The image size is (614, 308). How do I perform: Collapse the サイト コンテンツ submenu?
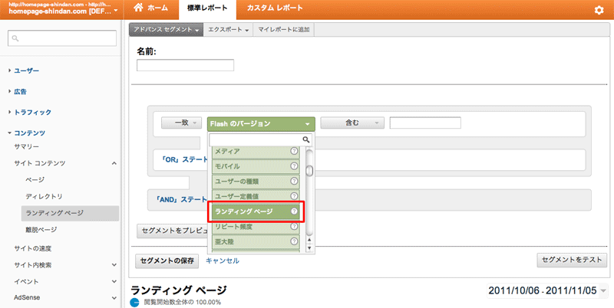pyautogui.click(x=114, y=163)
